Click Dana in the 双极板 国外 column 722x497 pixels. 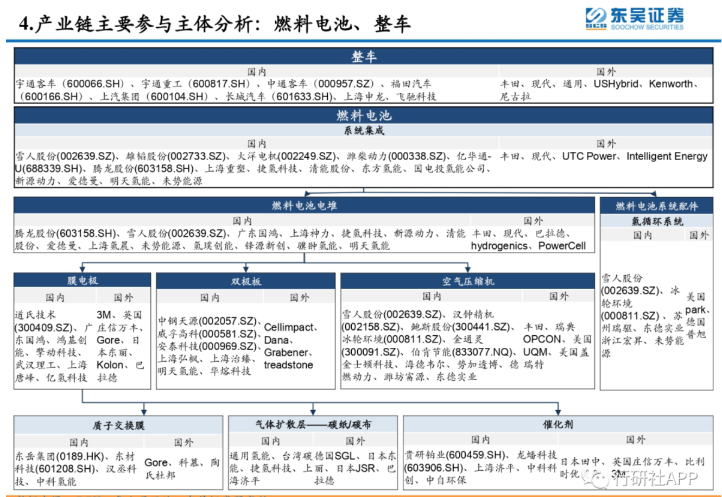coord(276,340)
